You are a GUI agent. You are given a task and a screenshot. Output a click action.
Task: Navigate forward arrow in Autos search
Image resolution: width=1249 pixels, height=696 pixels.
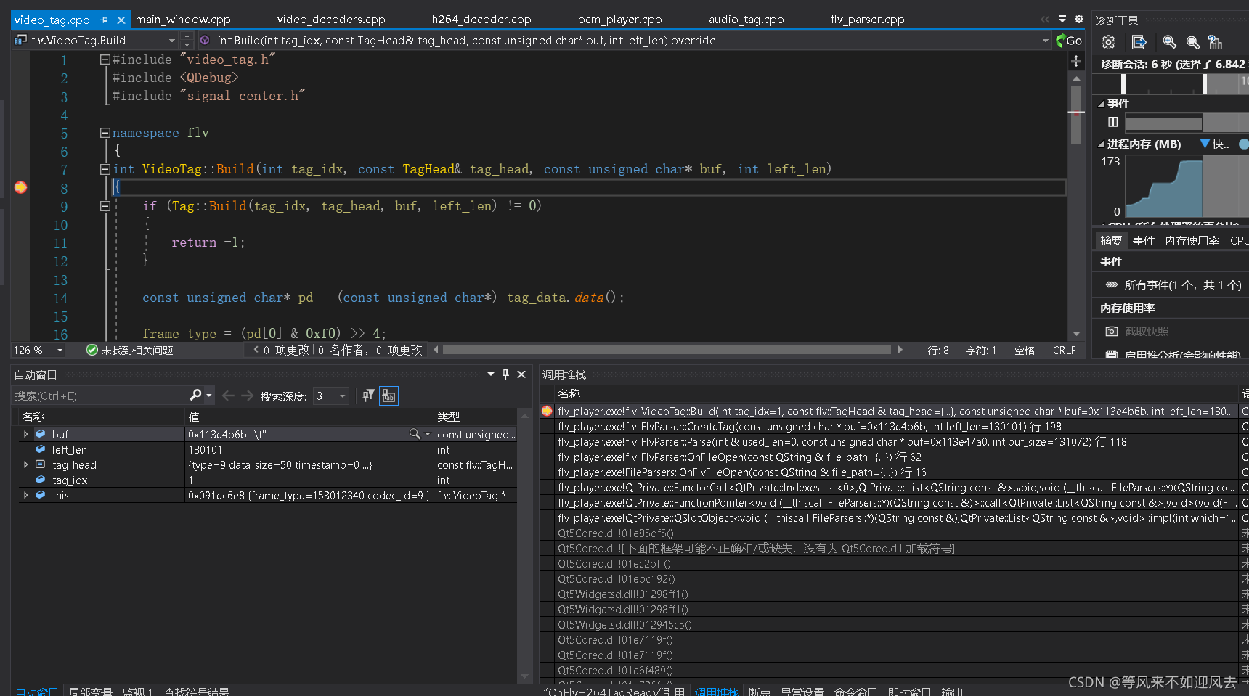(247, 396)
